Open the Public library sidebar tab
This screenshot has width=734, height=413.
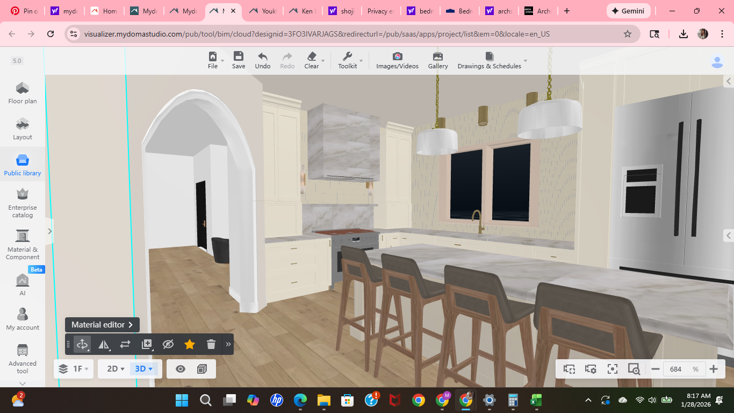point(23,165)
